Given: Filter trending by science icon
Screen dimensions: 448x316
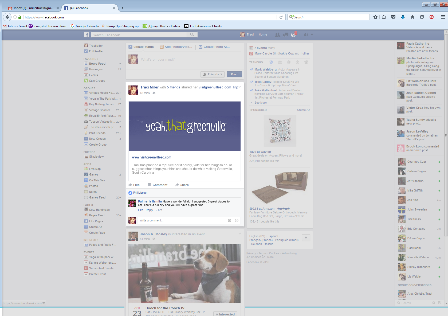Looking at the screenshot, I should pos(289,62).
